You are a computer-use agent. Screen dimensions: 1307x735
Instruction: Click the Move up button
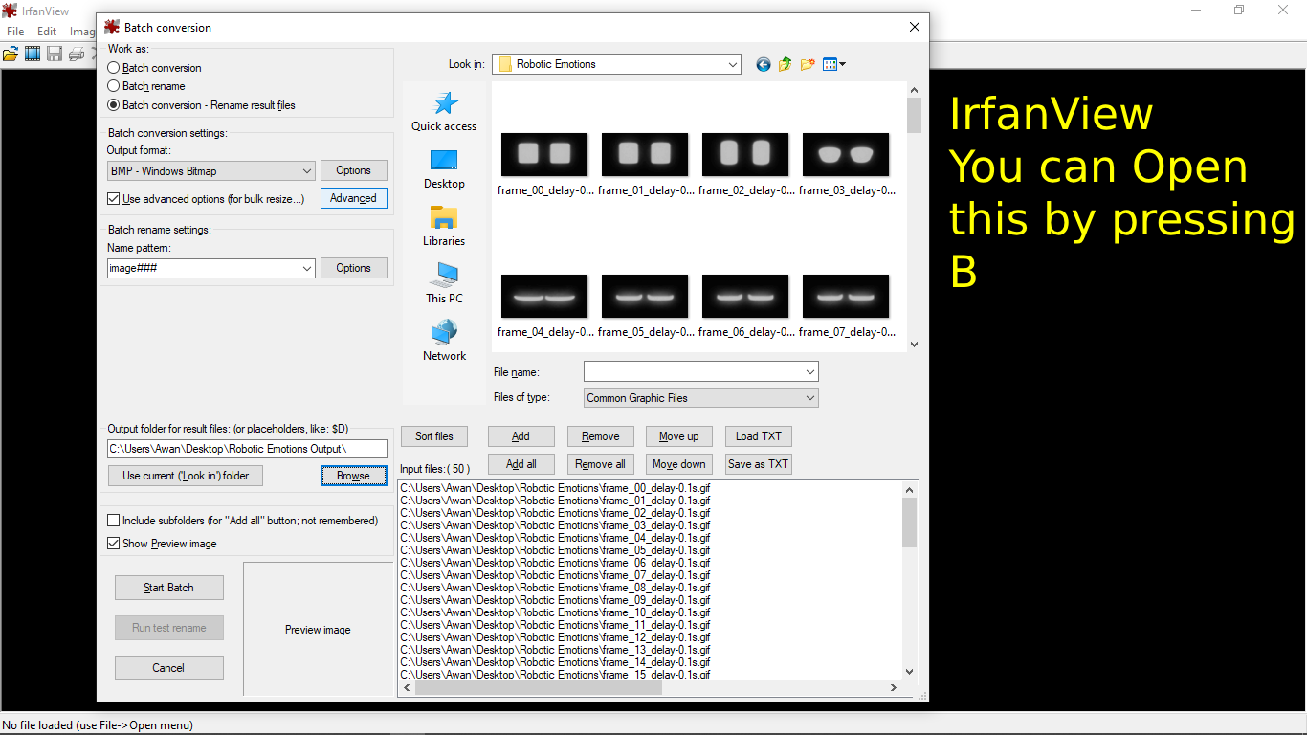click(x=679, y=436)
